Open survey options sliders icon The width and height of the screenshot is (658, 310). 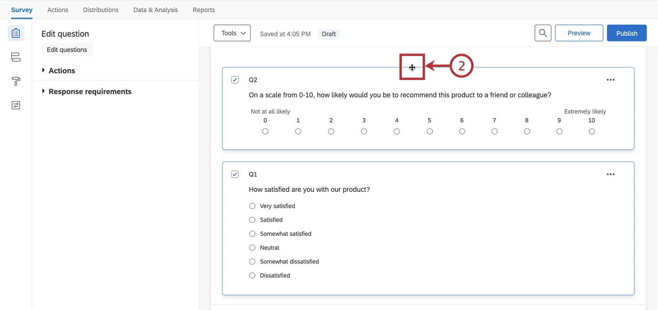16,105
